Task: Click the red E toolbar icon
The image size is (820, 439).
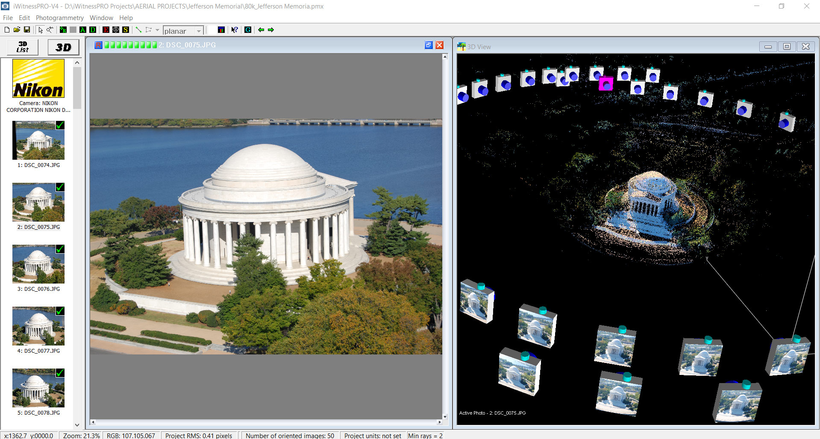Action: [106, 30]
